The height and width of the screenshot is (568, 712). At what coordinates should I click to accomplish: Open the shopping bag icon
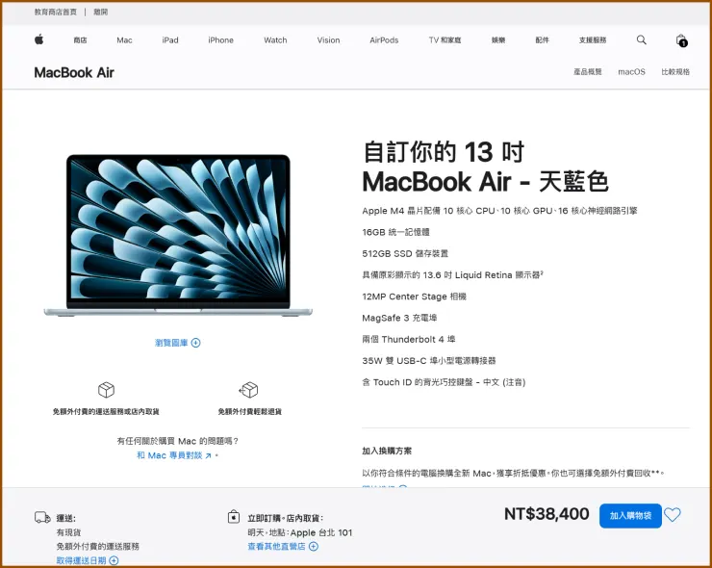(x=681, y=40)
